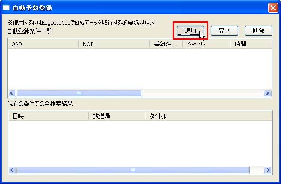The width and height of the screenshot is (281, 184).
Task: Click the 削除 (Delete) button
Action: (x=259, y=31)
